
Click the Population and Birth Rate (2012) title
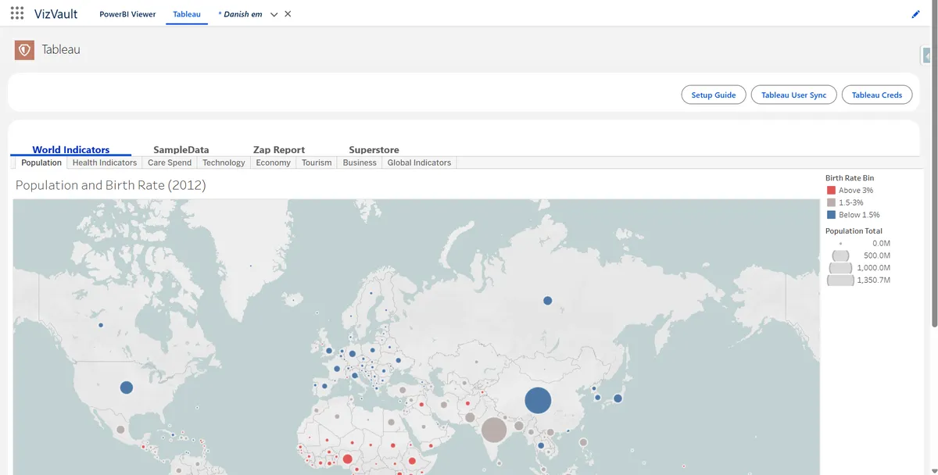[110, 185]
